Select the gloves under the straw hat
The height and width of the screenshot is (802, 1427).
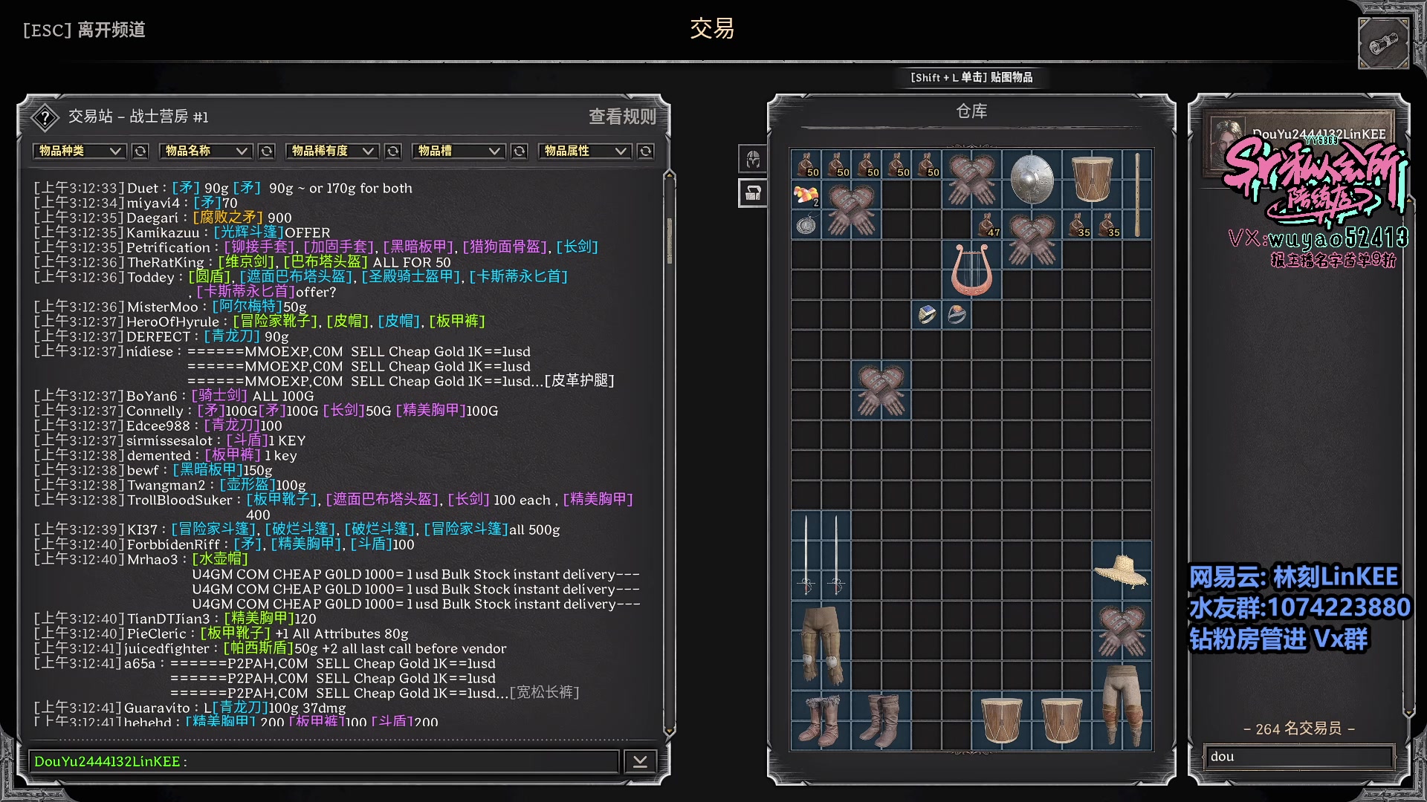coord(1122,631)
